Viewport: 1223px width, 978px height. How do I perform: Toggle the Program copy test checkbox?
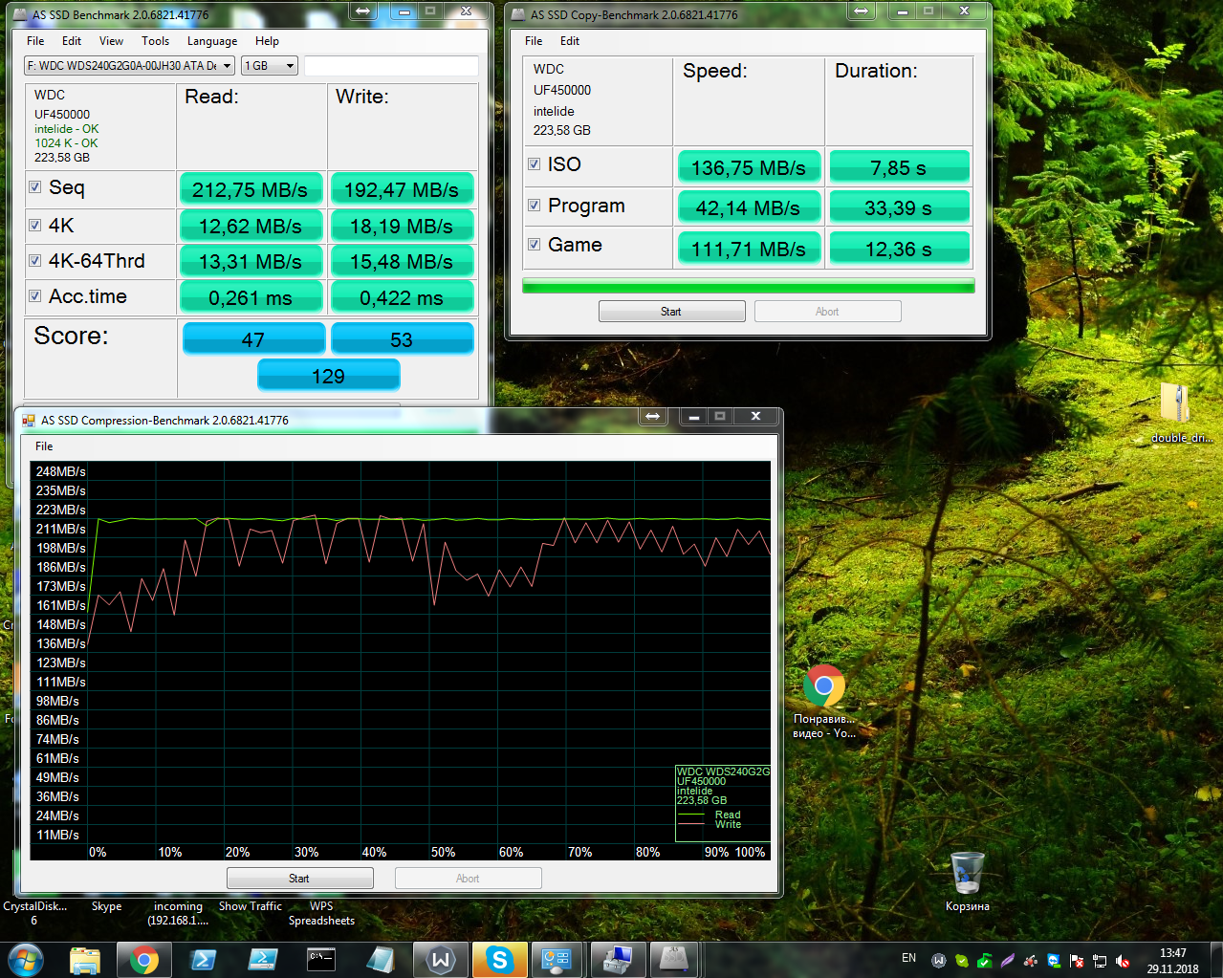click(535, 206)
